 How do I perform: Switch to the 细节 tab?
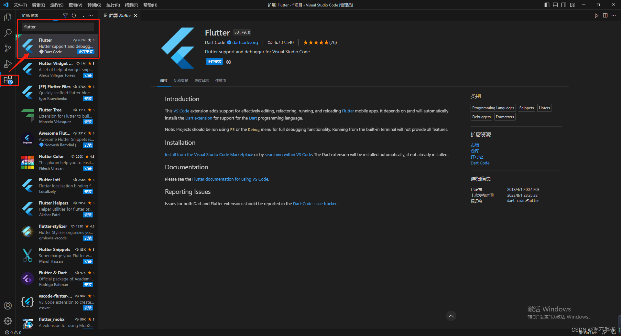(164, 80)
